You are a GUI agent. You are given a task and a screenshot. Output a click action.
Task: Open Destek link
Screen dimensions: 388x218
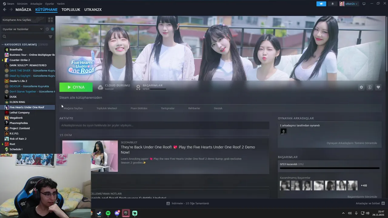pyautogui.click(x=218, y=108)
